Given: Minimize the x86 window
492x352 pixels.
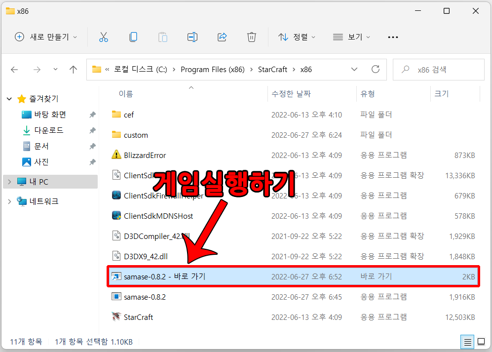Looking at the screenshot, I should tap(418, 11).
